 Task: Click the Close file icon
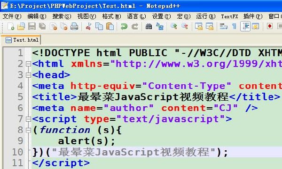[x=54, y=26]
